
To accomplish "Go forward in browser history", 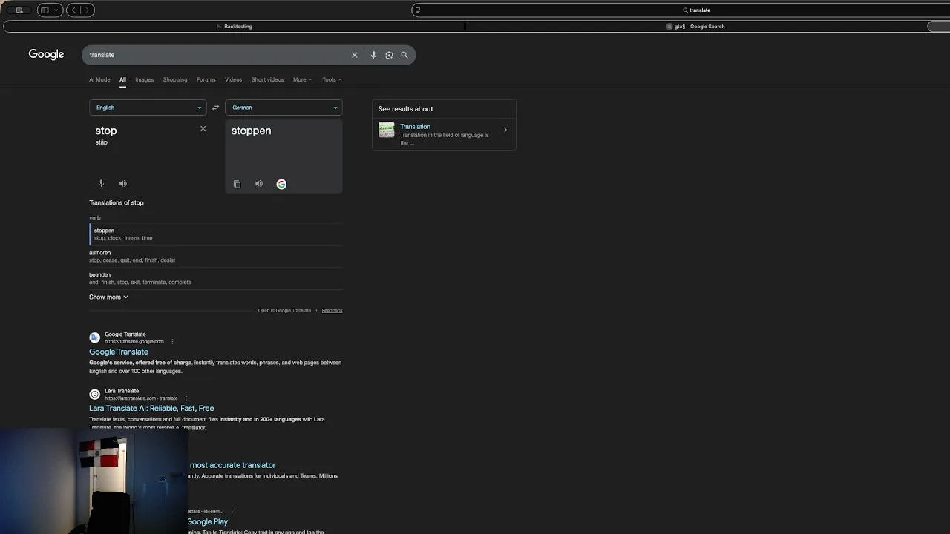I will click(x=87, y=10).
